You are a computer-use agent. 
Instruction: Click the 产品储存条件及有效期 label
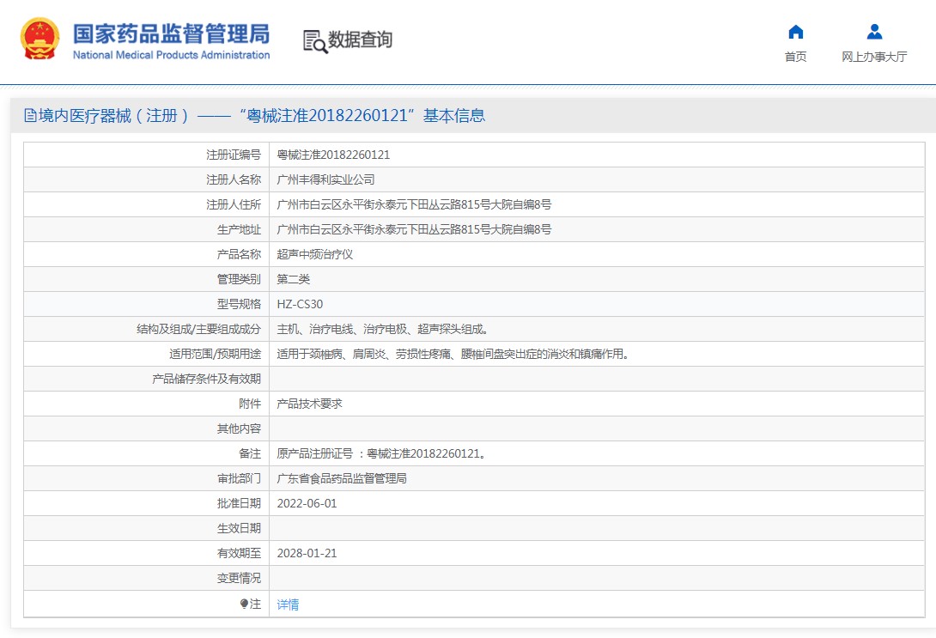207,379
